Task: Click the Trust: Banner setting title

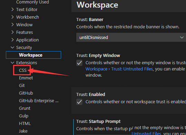Action: [x=90, y=20]
